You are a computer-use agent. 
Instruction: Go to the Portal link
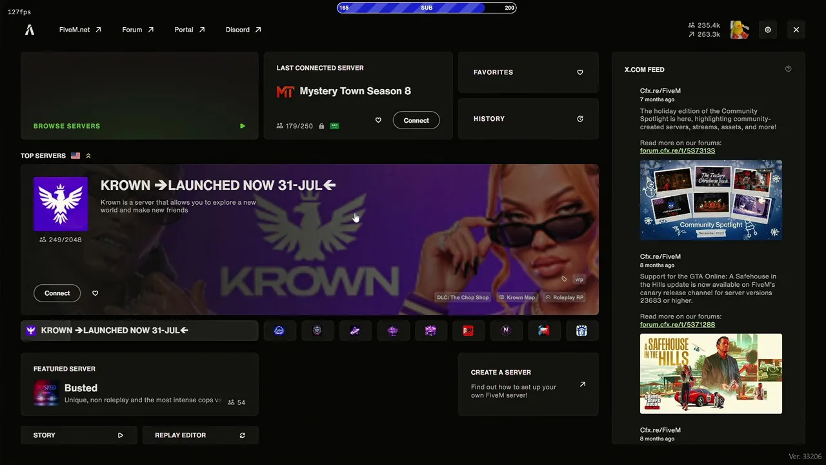(x=190, y=30)
